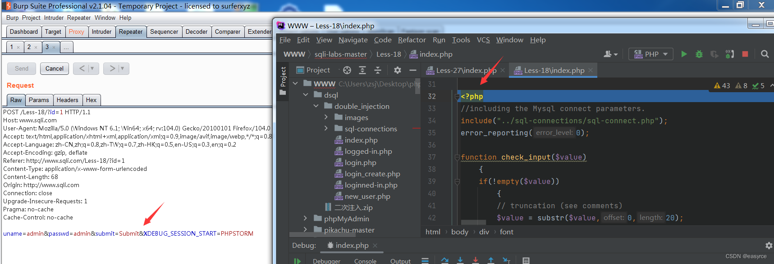This screenshot has width=774, height=264.
Task: Open Burp Suite Proxy tab
Action: pos(77,31)
